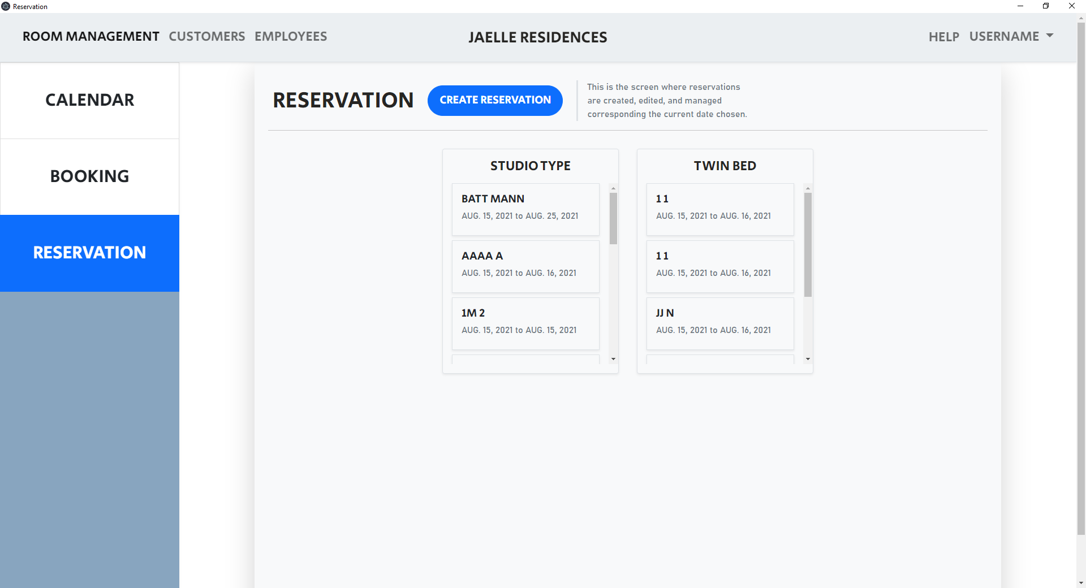
Task: Click the Jaelle Residences title
Action: pyautogui.click(x=538, y=37)
